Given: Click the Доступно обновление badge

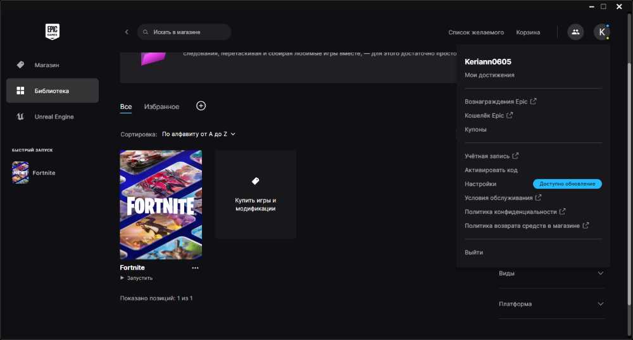Looking at the screenshot, I should pos(567,184).
